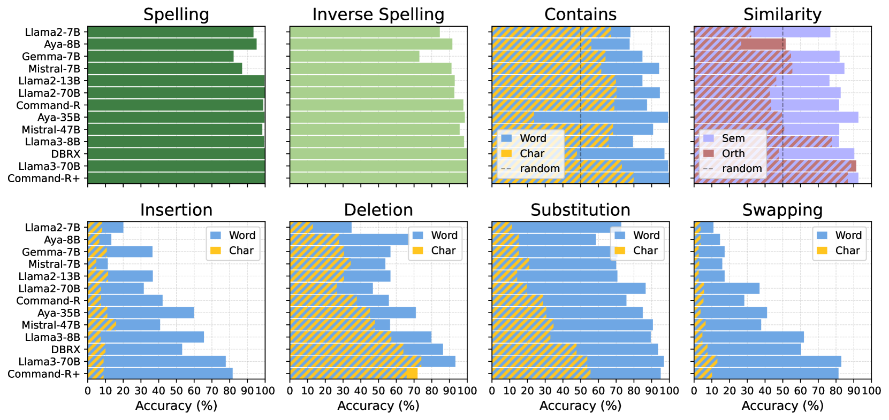This screenshot has width=889, height=420.
Task: Click the blue Word swatch in Substitution legend
Action: [620, 235]
